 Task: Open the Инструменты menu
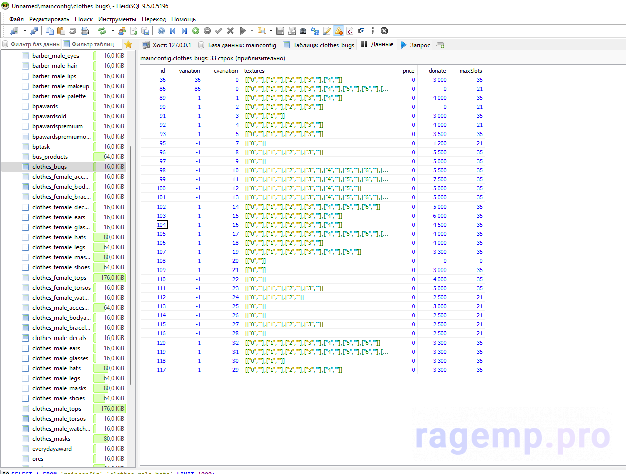click(117, 19)
